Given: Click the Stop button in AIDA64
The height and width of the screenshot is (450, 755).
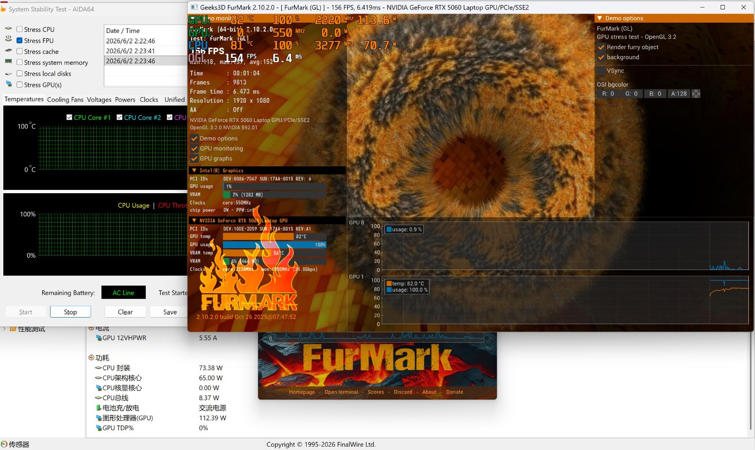Looking at the screenshot, I should click(70, 312).
